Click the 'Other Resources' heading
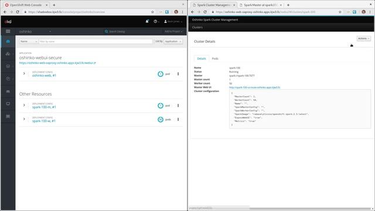The image size is (375, 211). [x=35, y=94]
